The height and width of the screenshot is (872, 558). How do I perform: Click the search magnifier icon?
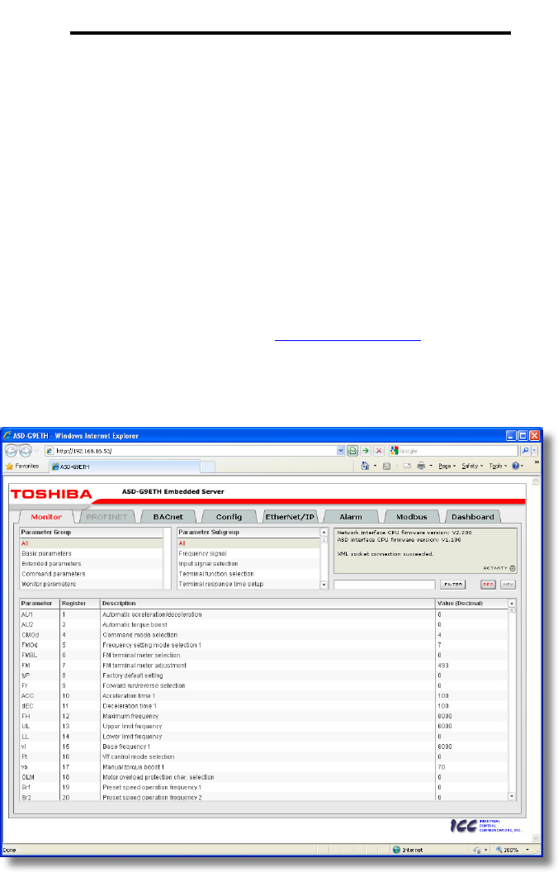(525, 451)
